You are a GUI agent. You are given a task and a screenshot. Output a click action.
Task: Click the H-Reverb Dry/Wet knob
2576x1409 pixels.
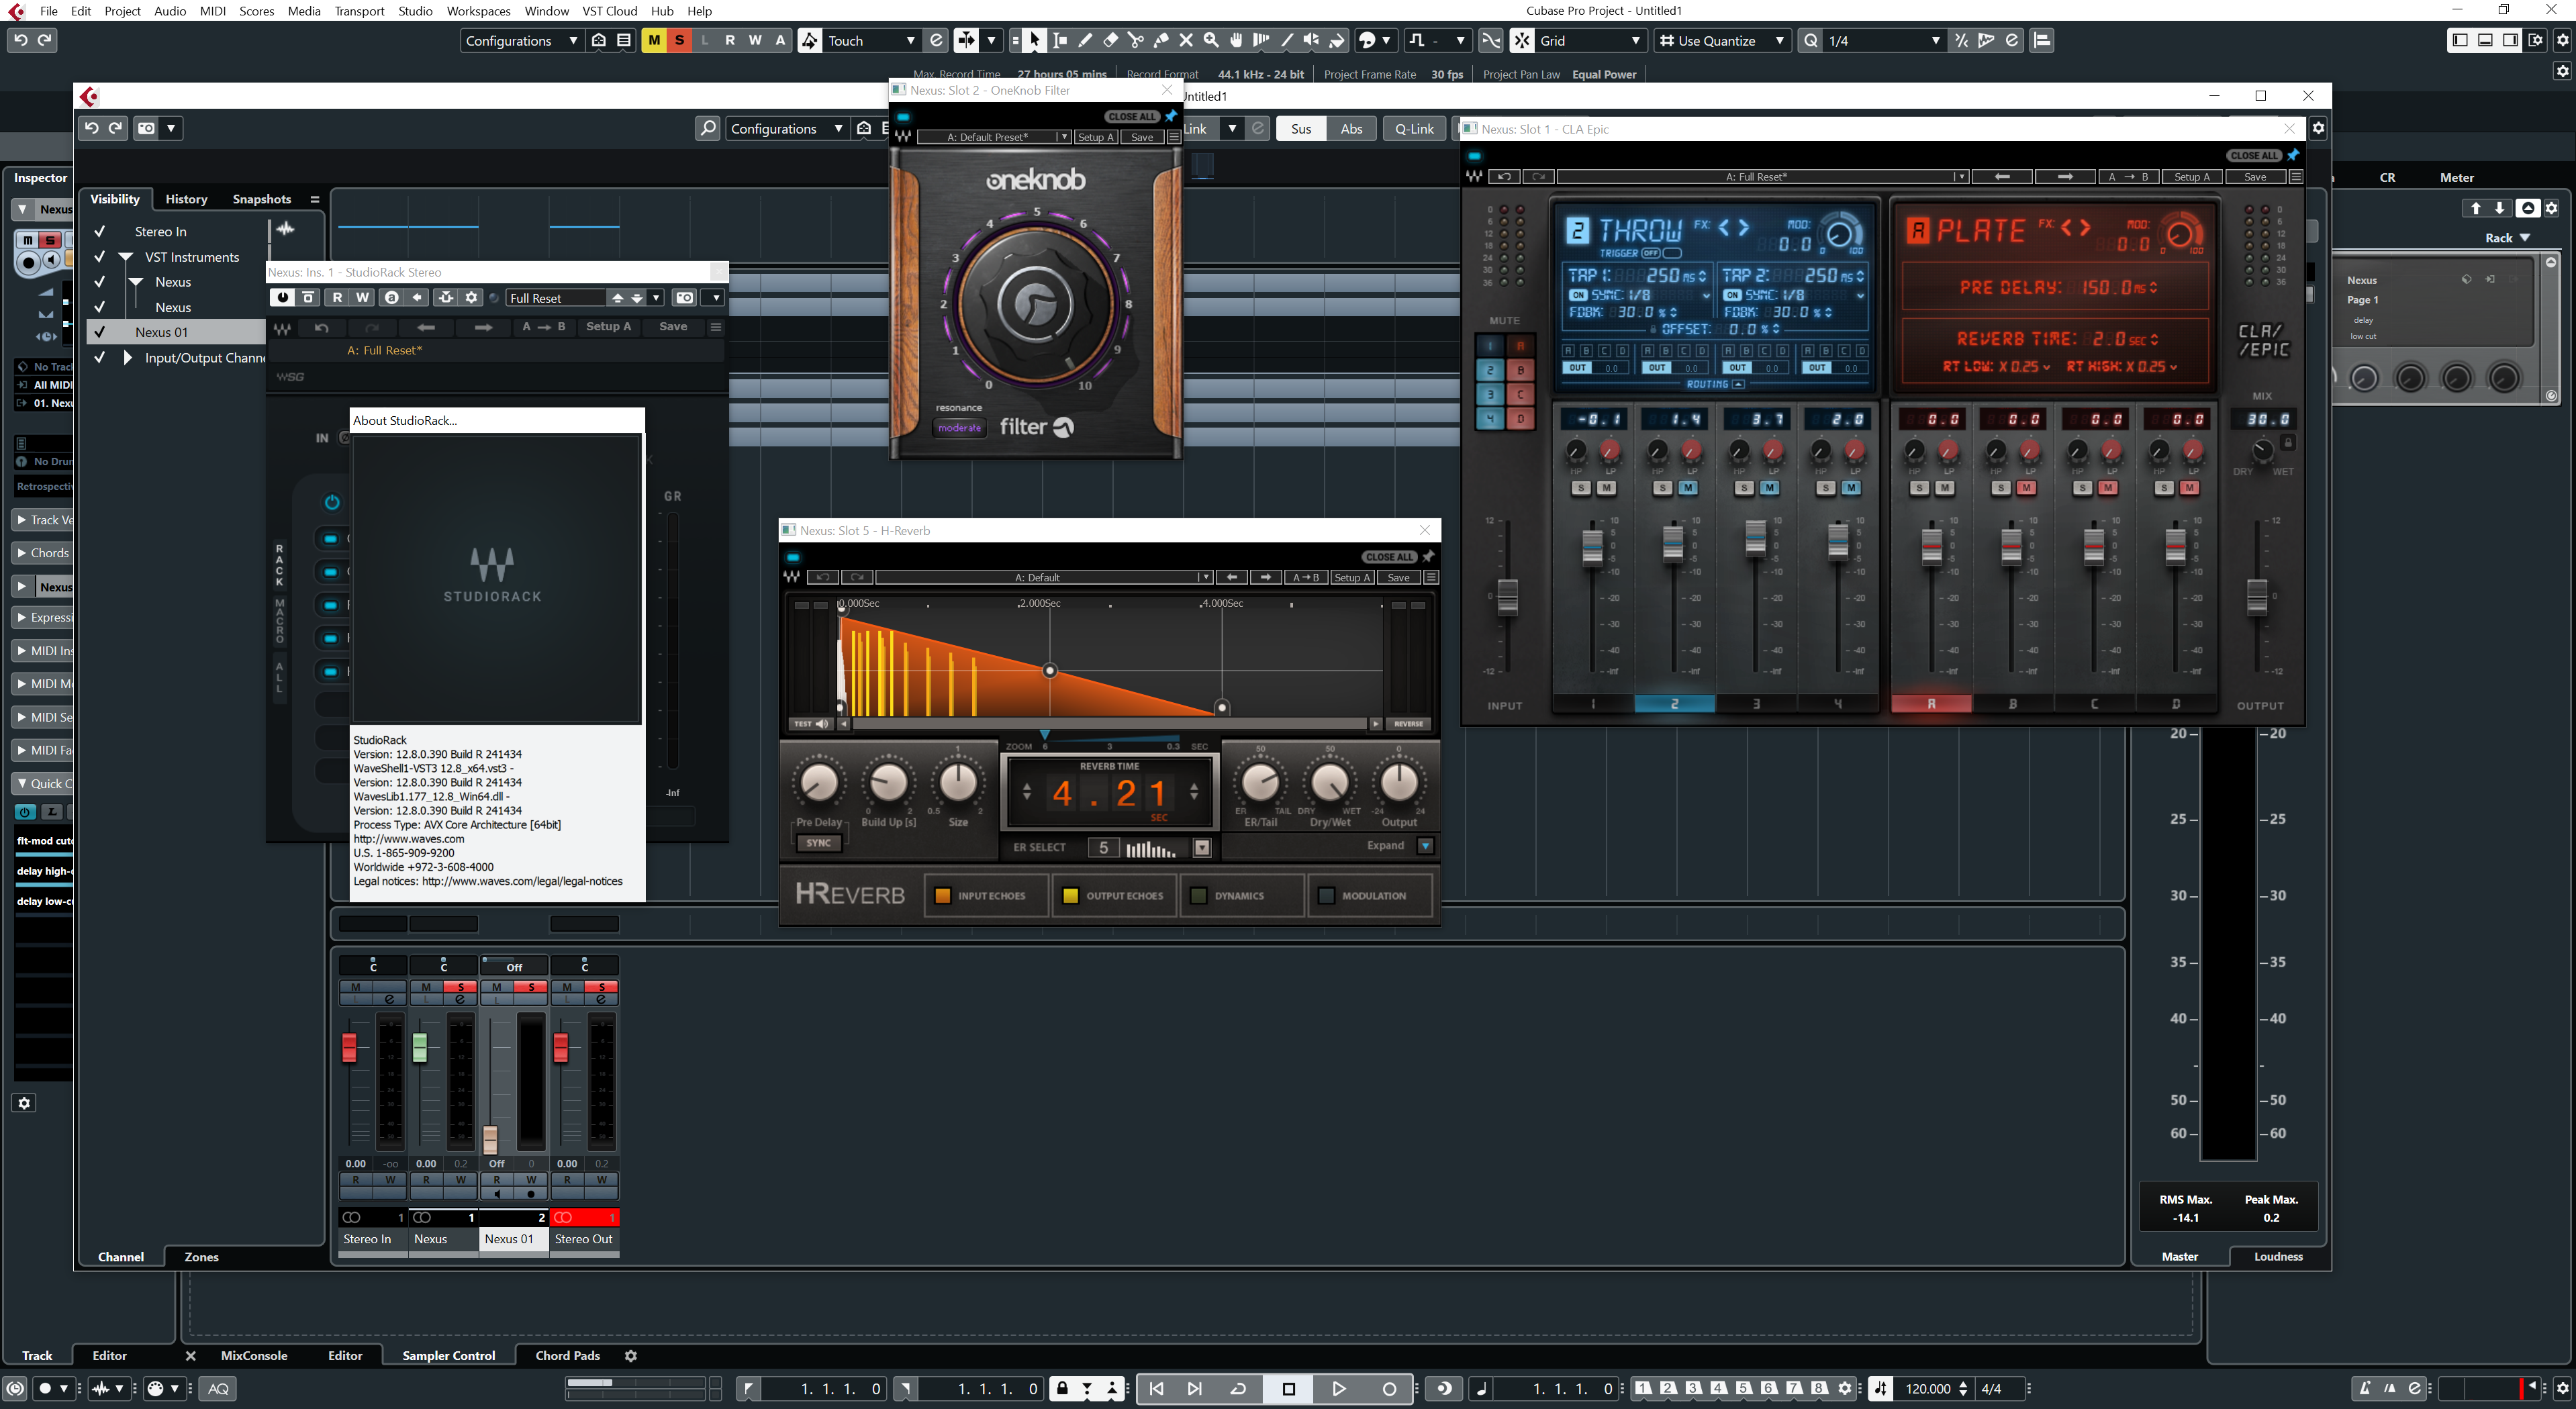[1329, 783]
